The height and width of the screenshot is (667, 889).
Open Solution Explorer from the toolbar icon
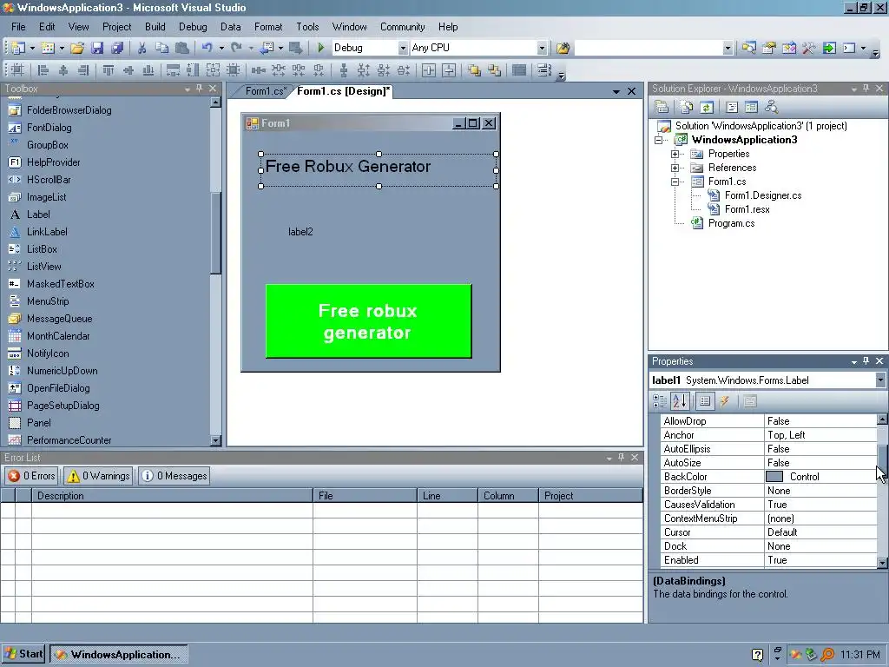pos(749,49)
